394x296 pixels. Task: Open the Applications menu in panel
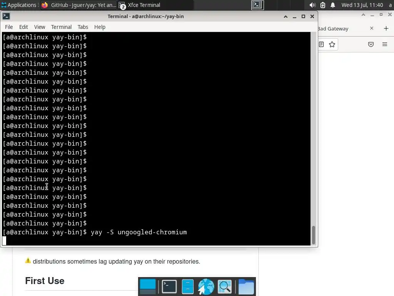(19, 5)
